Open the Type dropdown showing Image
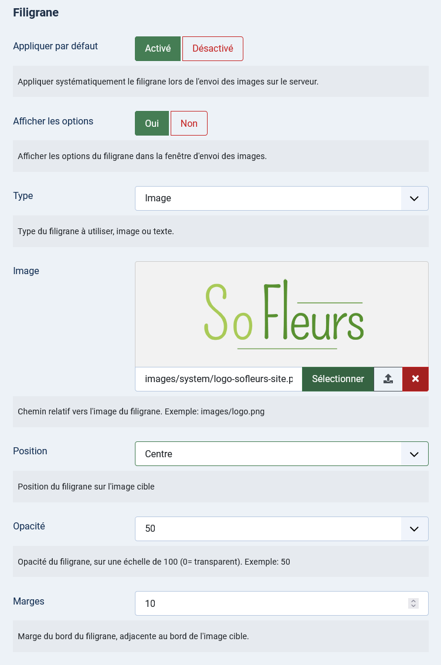The width and height of the screenshot is (441, 665). [281, 198]
